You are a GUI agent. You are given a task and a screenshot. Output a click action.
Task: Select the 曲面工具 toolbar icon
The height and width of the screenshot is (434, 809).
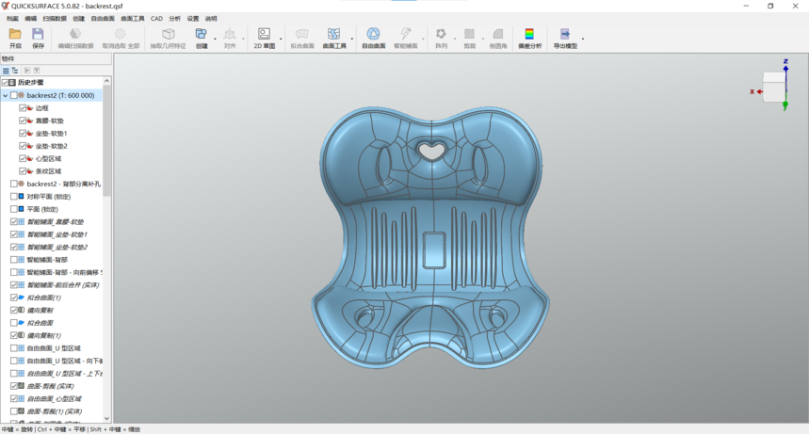click(x=333, y=34)
